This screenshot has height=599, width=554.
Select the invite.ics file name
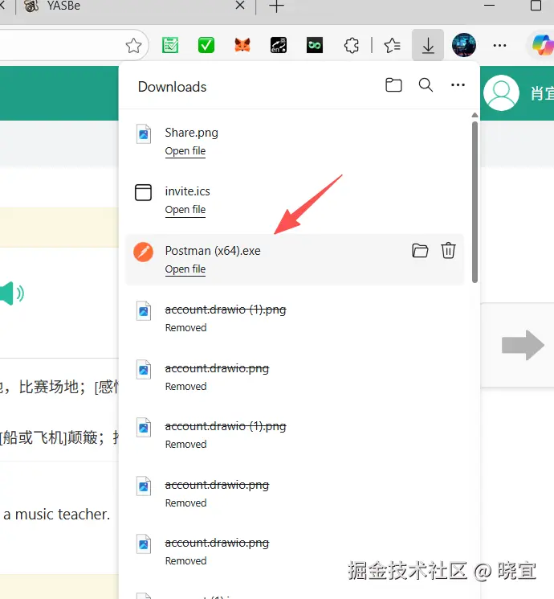pyautogui.click(x=187, y=191)
